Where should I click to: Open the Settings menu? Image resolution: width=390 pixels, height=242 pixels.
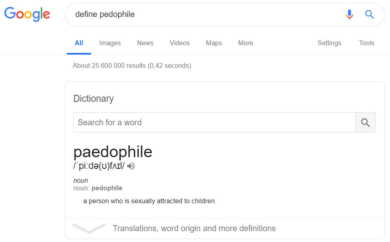coord(329,43)
